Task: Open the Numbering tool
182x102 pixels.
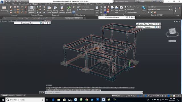Action: point(4,9)
